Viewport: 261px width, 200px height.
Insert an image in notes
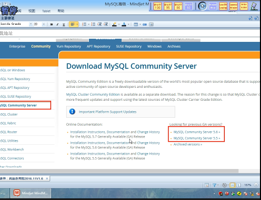[x=151, y=24]
